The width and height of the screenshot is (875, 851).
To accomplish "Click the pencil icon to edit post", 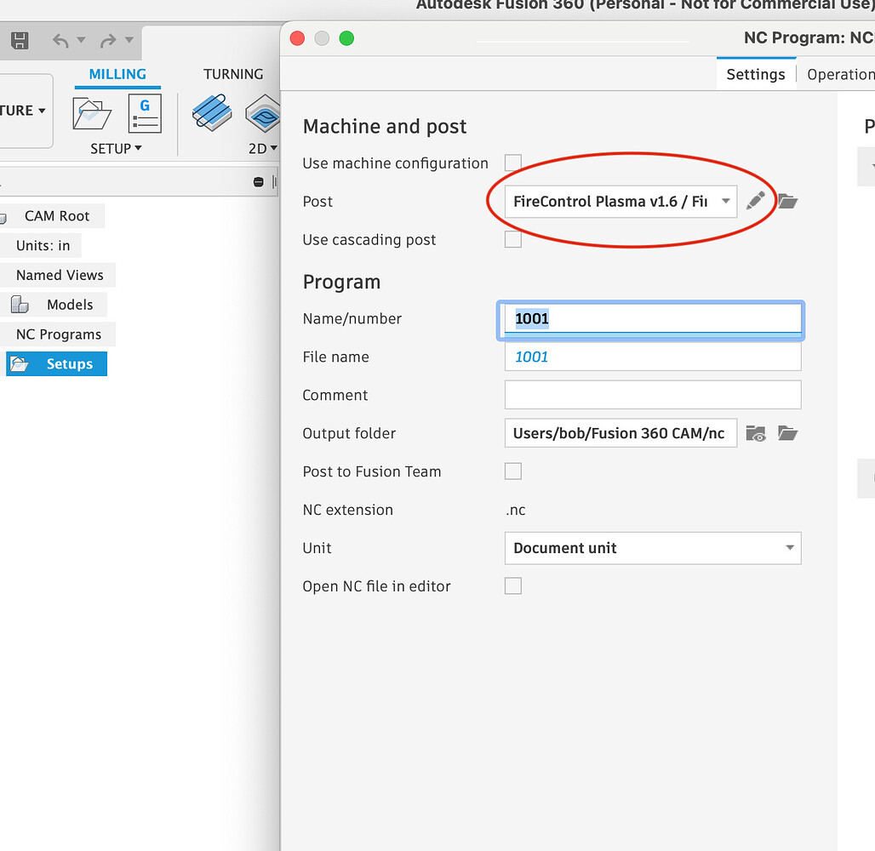I will [755, 201].
